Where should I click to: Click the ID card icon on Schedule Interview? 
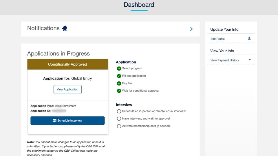[x=55, y=120]
